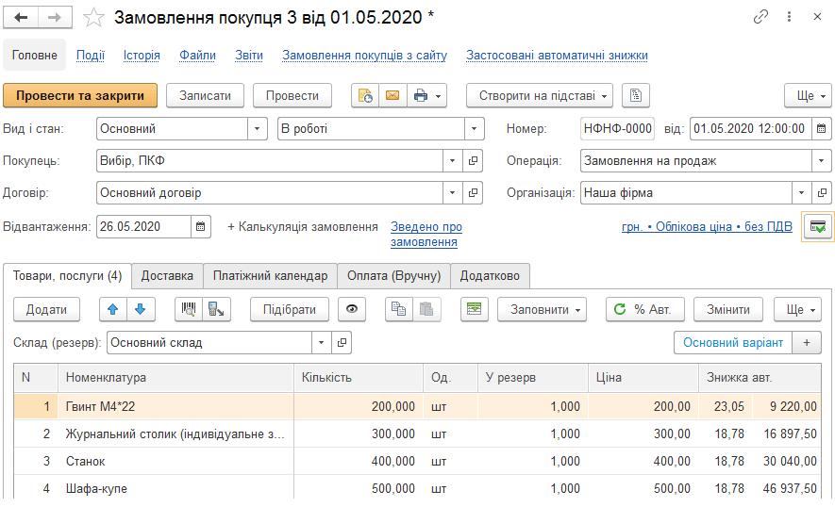This screenshot has width=835, height=507.
Task: Open Замовлення покупців з сайту link
Action: [365, 56]
